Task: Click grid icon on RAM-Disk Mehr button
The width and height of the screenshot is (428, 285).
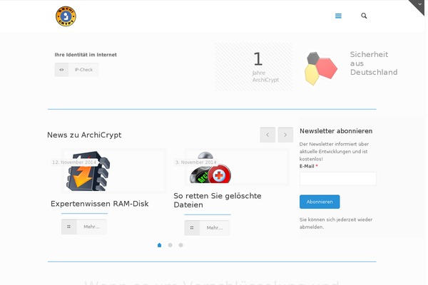Action: [x=68, y=227]
